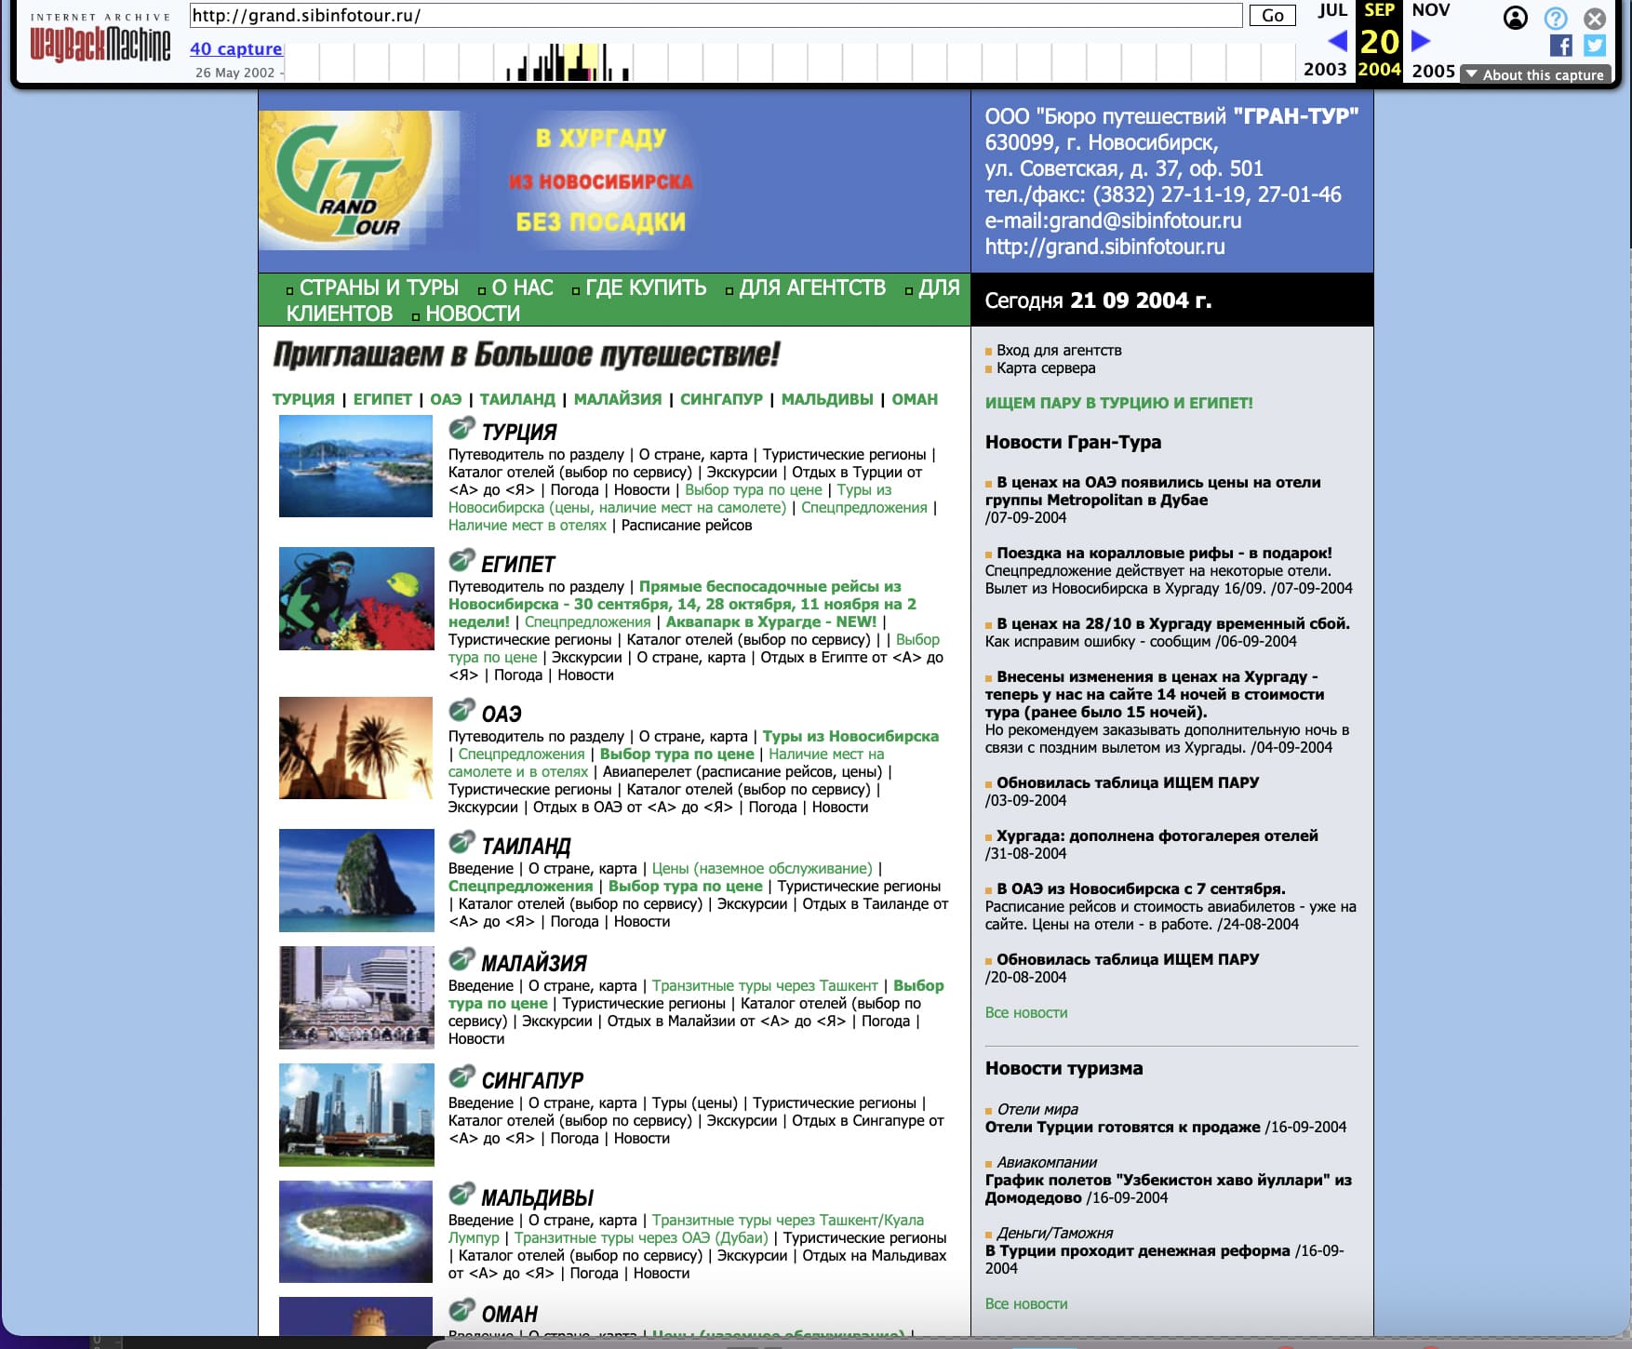Open О НАС menu item
Screen dimensions: 1632x1349
(522, 287)
